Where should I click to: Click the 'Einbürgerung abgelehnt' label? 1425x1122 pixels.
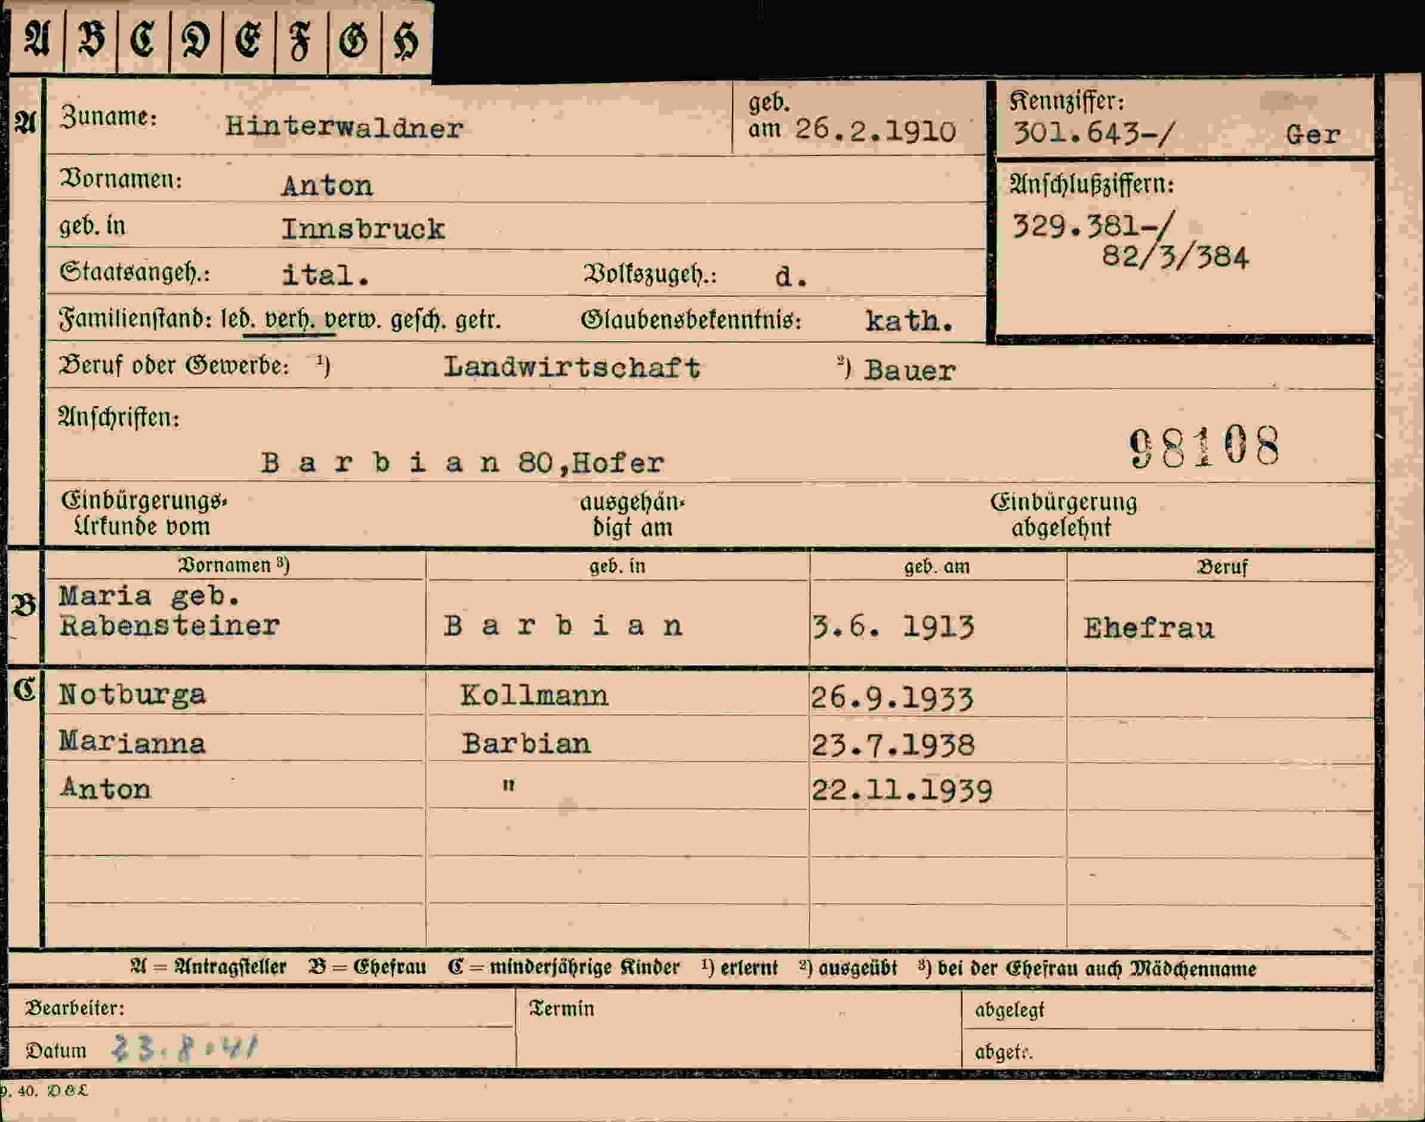[x=1063, y=514]
